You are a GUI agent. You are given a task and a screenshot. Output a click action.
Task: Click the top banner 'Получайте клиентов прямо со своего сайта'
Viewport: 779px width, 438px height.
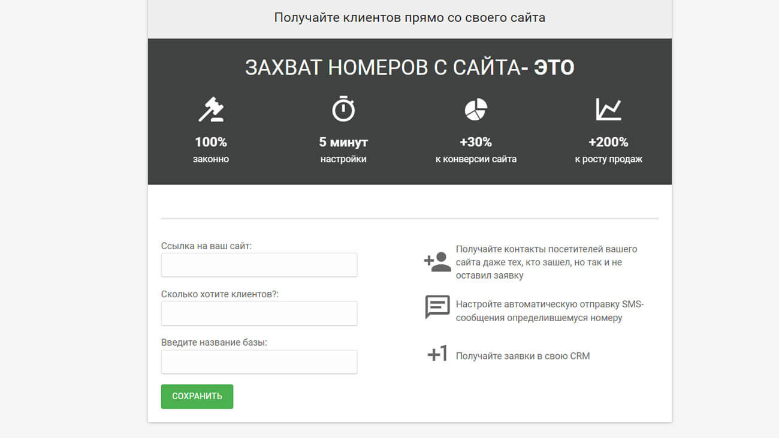pos(409,17)
